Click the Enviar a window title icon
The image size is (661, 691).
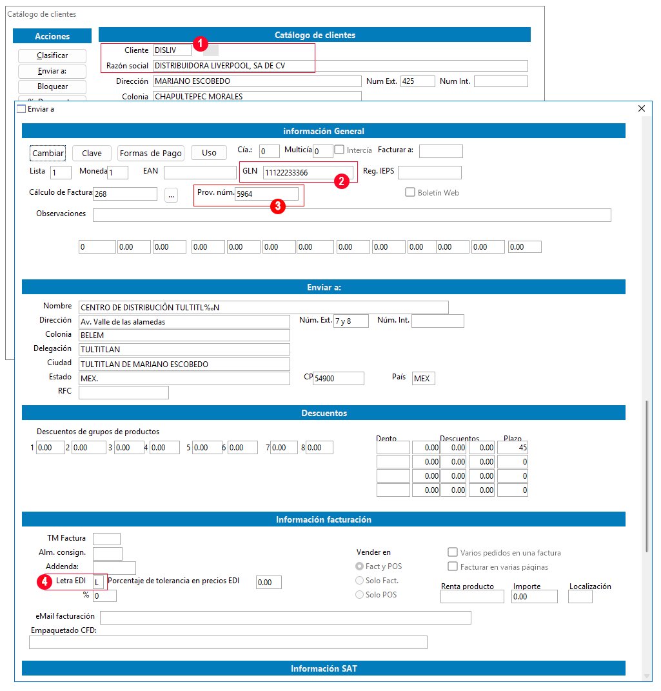(21, 108)
